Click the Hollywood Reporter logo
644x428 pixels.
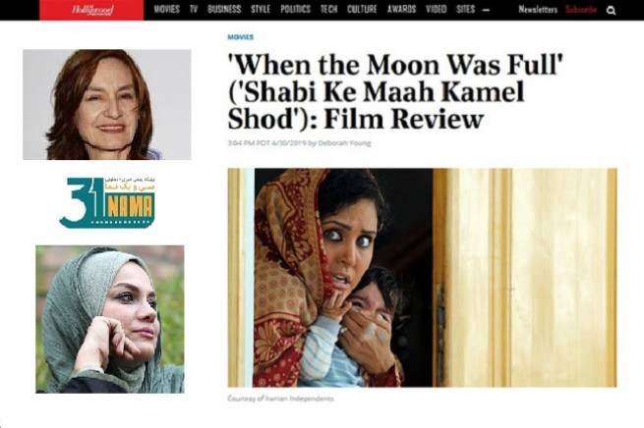[x=91, y=10]
